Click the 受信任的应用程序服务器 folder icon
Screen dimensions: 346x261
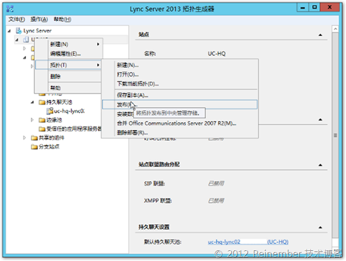tap(42, 128)
